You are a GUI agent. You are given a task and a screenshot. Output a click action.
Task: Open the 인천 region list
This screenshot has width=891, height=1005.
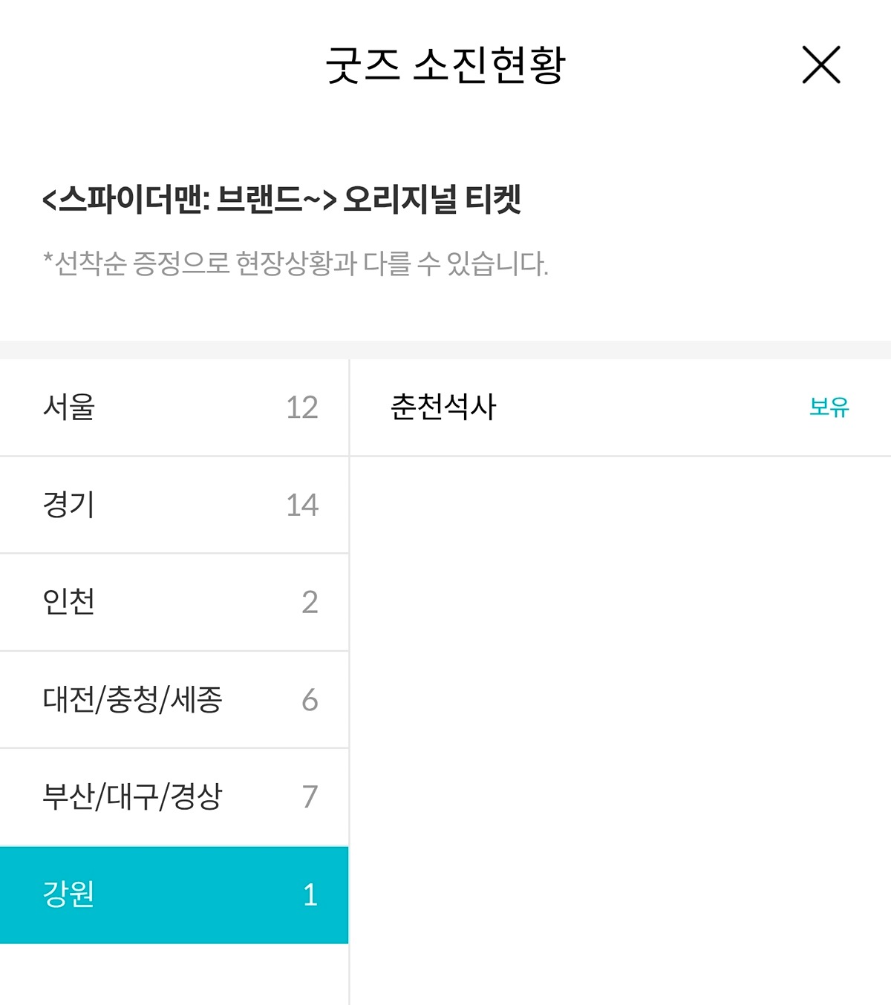pos(174,602)
